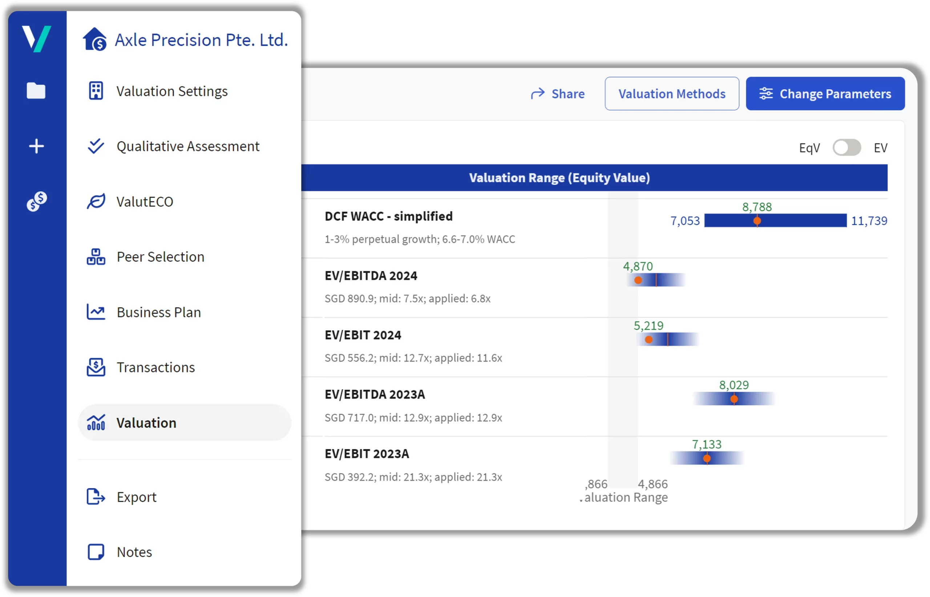
Task: Open the Peer Selection hierarchy icon
Action: (96, 257)
